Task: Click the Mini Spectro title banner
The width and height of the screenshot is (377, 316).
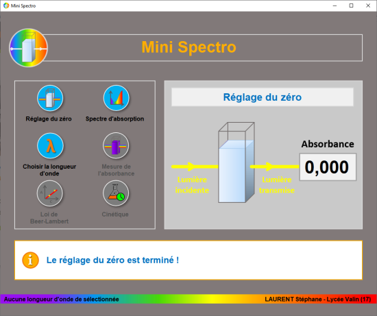Action: (x=202, y=47)
